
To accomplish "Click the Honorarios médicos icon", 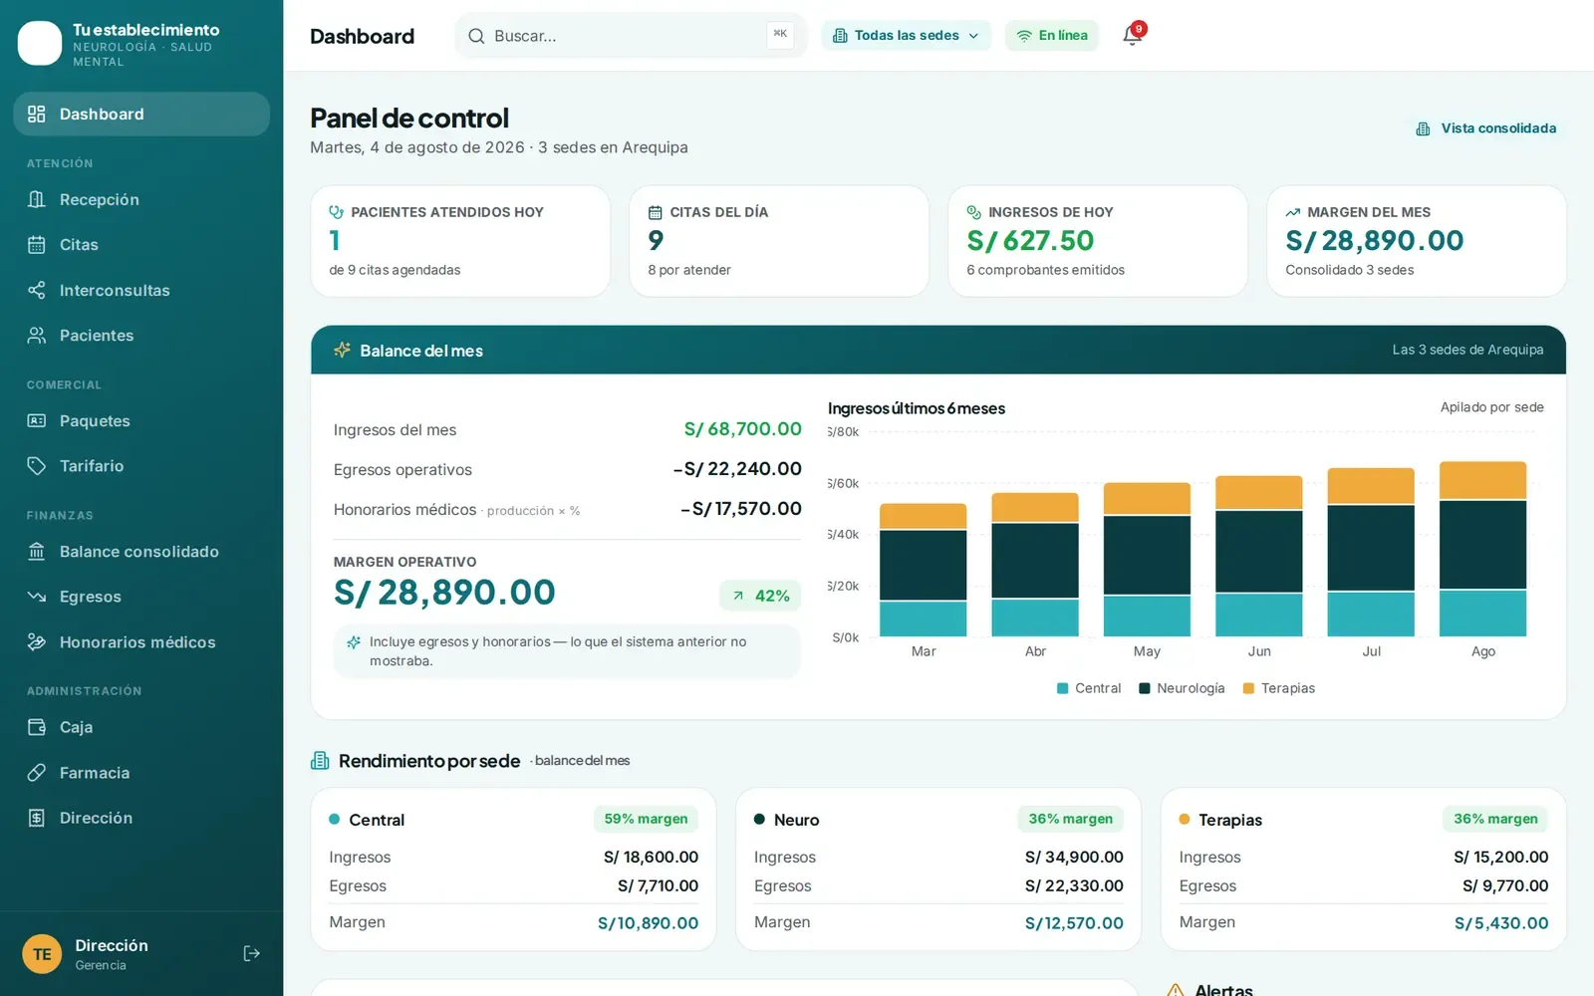I will [37, 642].
